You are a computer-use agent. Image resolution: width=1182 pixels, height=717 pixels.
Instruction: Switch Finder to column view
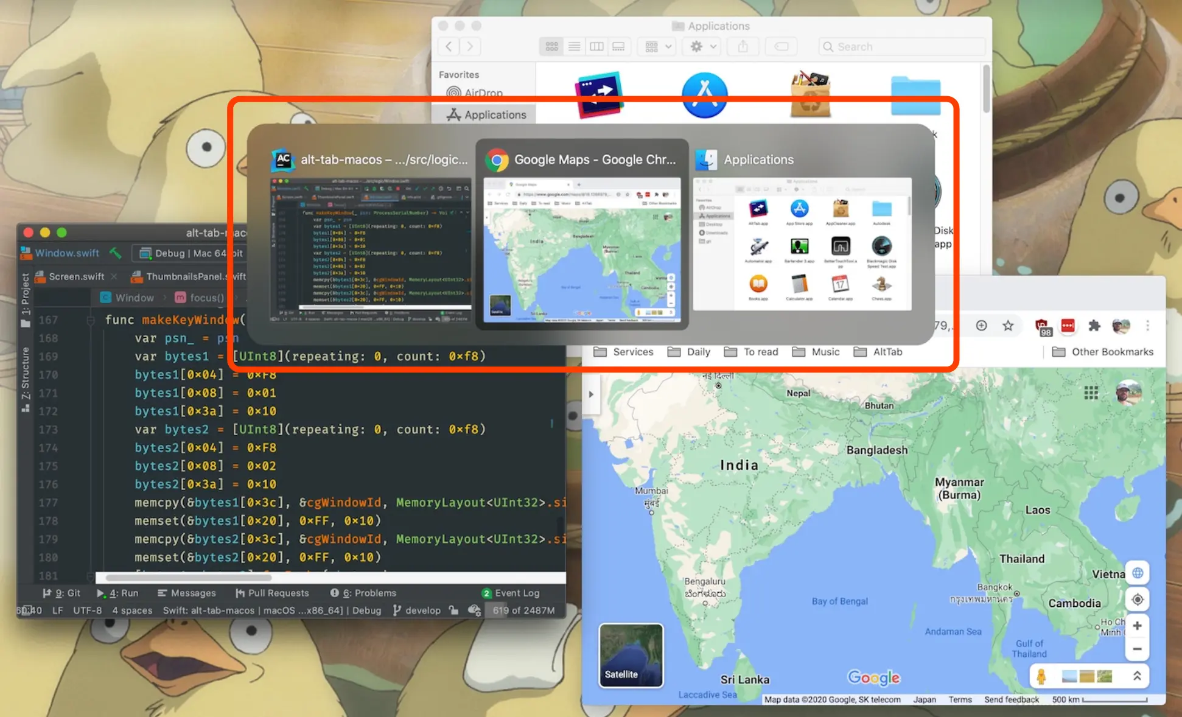coord(596,46)
